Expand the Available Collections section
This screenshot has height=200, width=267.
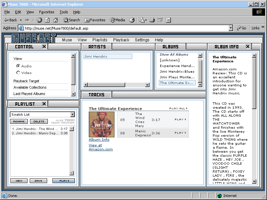(30, 87)
